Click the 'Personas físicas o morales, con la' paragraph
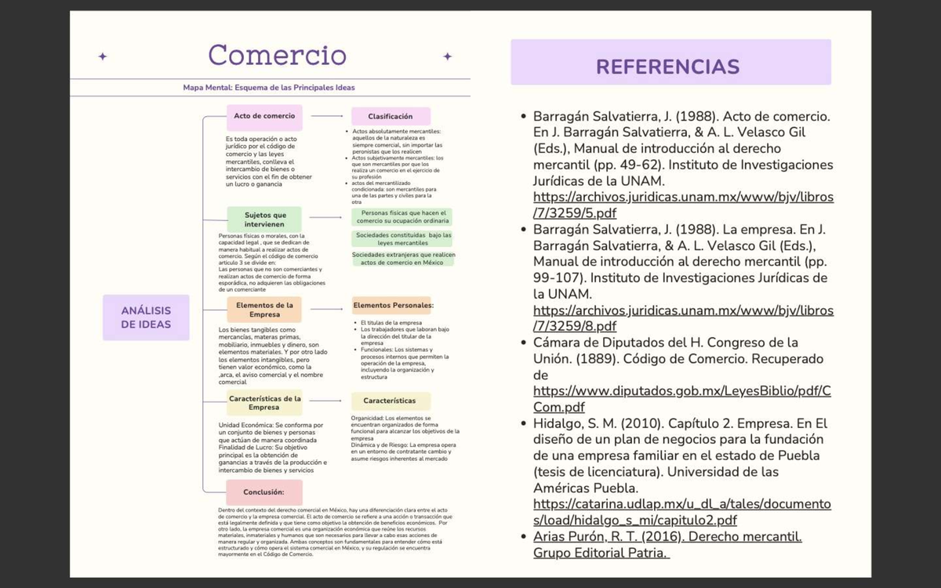The image size is (941, 588). [271, 263]
